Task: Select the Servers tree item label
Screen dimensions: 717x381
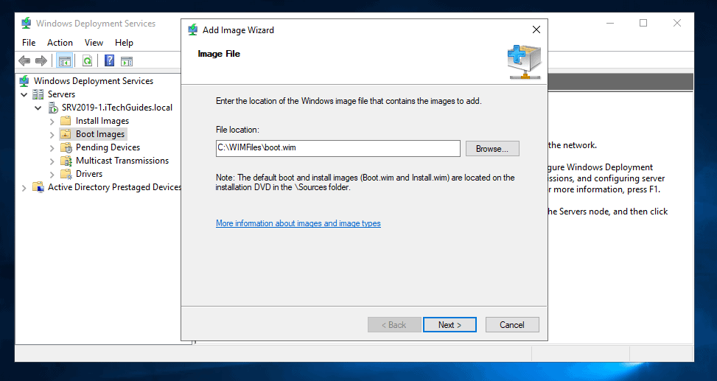Action: pyautogui.click(x=61, y=94)
